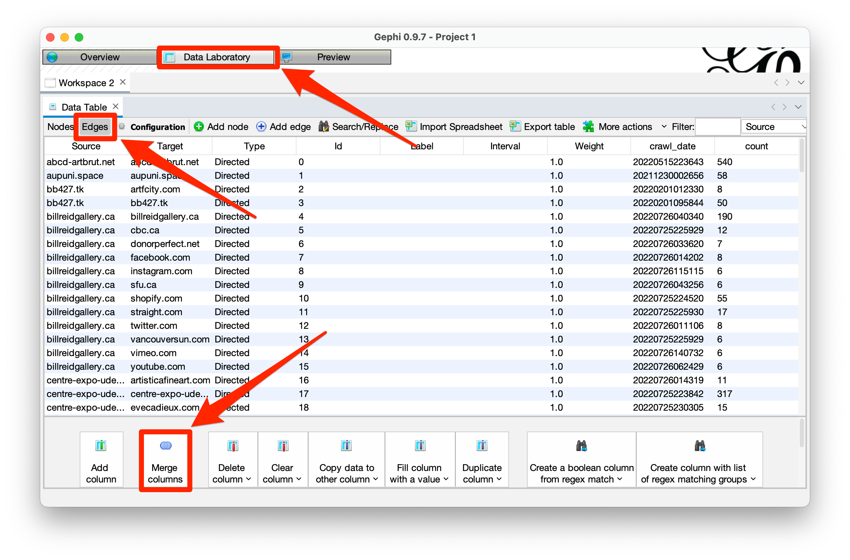The height and width of the screenshot is (560, 850).
Task: Select row with target cbc.ca
Action: pos(422,230)
